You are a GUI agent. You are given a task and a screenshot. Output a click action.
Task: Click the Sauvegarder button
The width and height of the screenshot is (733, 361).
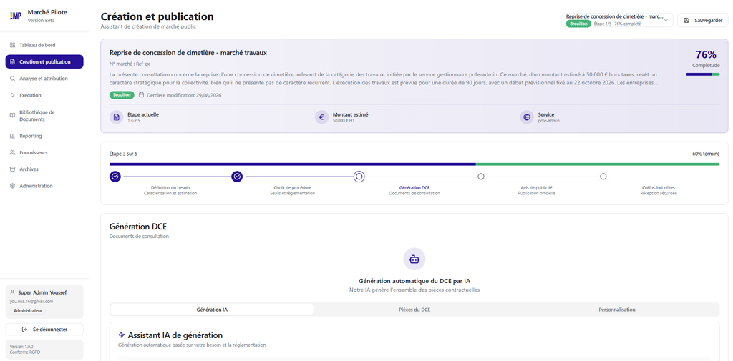point(703,20)
